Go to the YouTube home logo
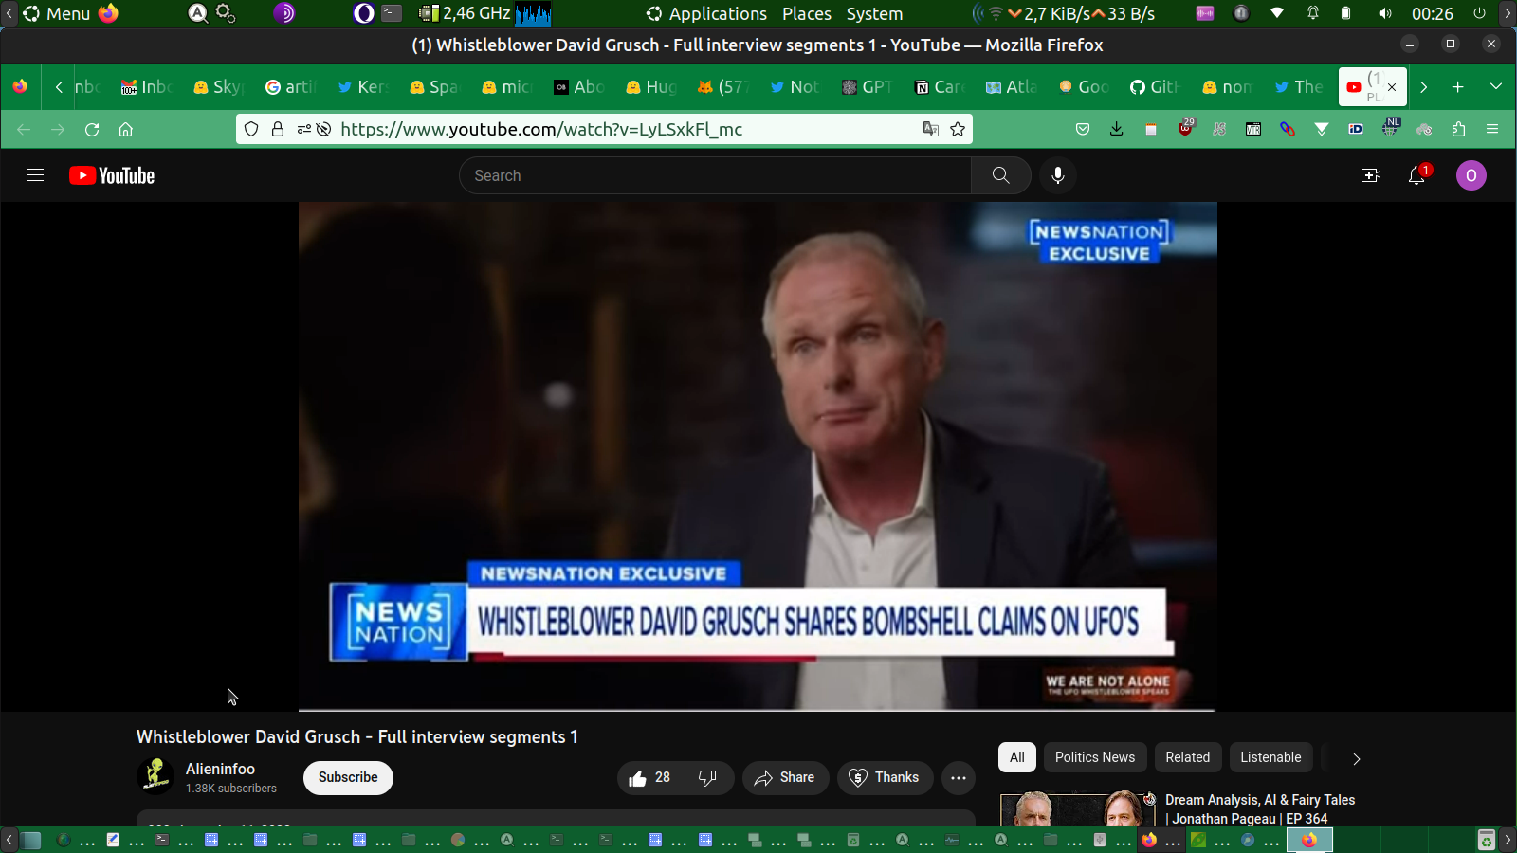Screen dimensions: 1517x853 click(x=112, y=175)
